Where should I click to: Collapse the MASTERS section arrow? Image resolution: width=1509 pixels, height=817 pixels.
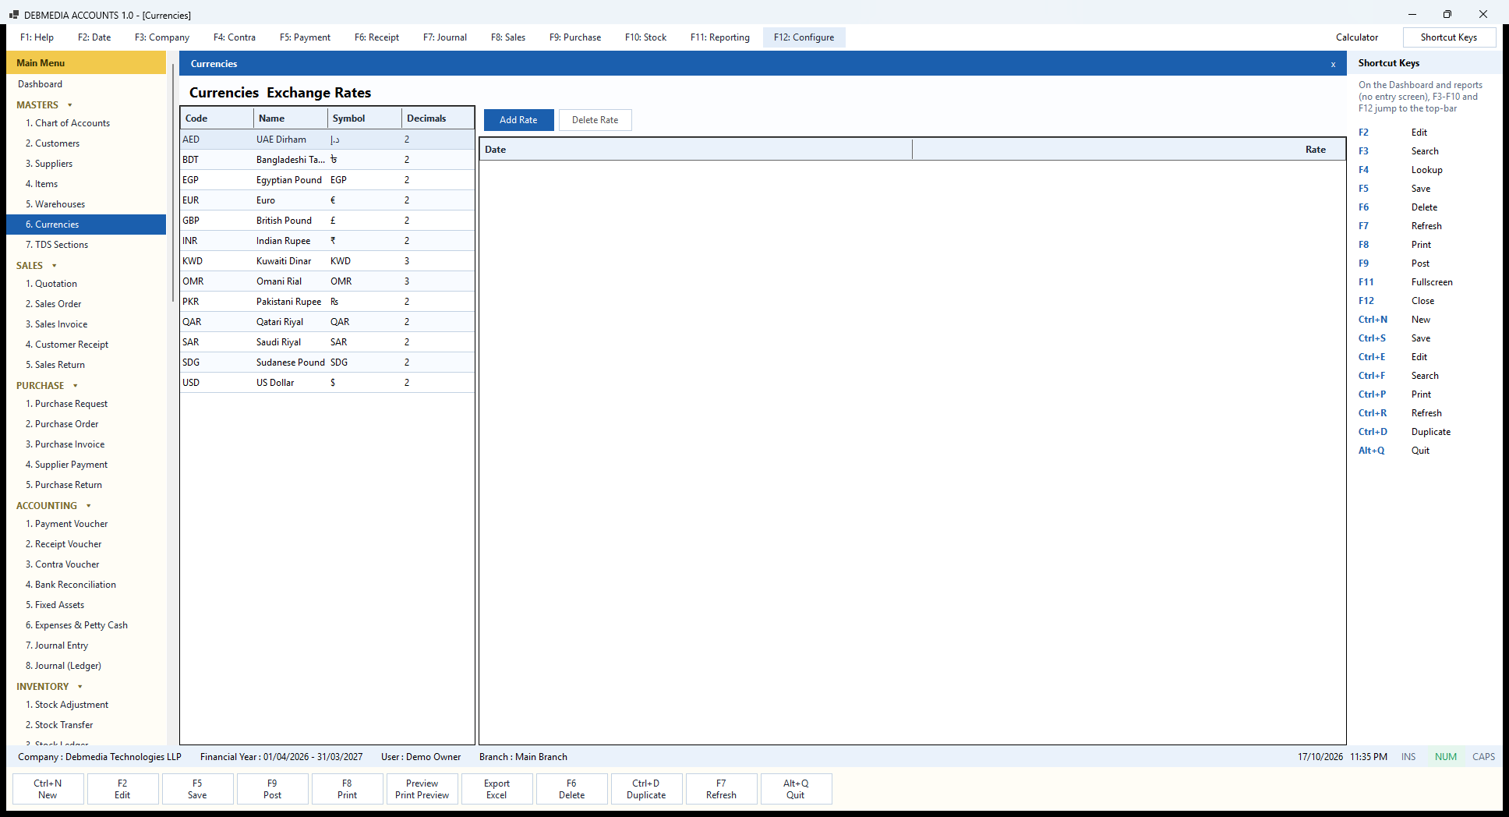pyautogui.click(x=70, y=105)
